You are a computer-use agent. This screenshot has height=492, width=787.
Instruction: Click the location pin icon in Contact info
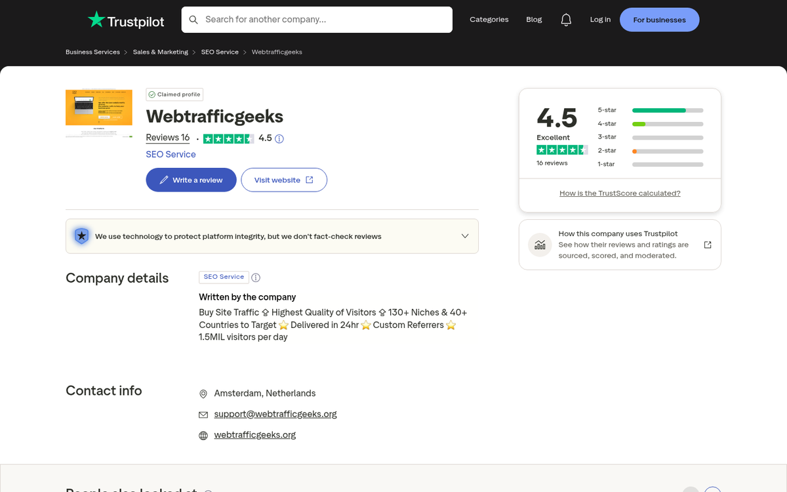click(203, 394)
